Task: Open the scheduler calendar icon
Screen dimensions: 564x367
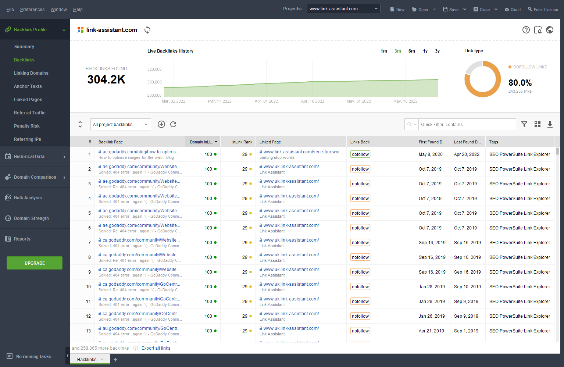Action: click(538, 30)
